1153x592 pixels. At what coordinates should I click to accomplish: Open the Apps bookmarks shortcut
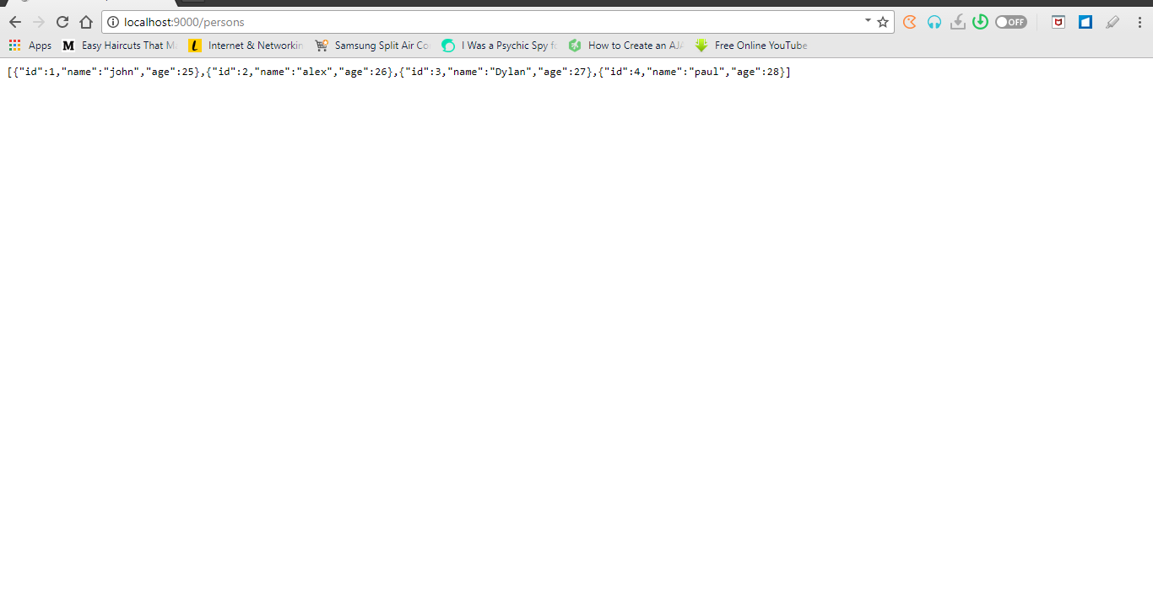click(30, 46)
